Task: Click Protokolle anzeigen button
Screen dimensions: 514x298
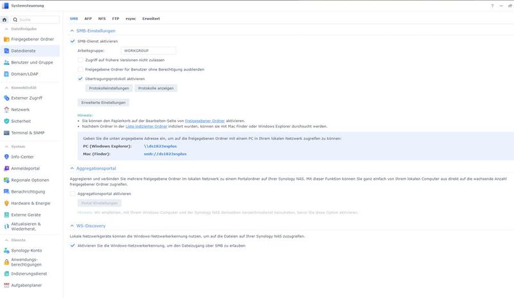Action: [156, 88]
